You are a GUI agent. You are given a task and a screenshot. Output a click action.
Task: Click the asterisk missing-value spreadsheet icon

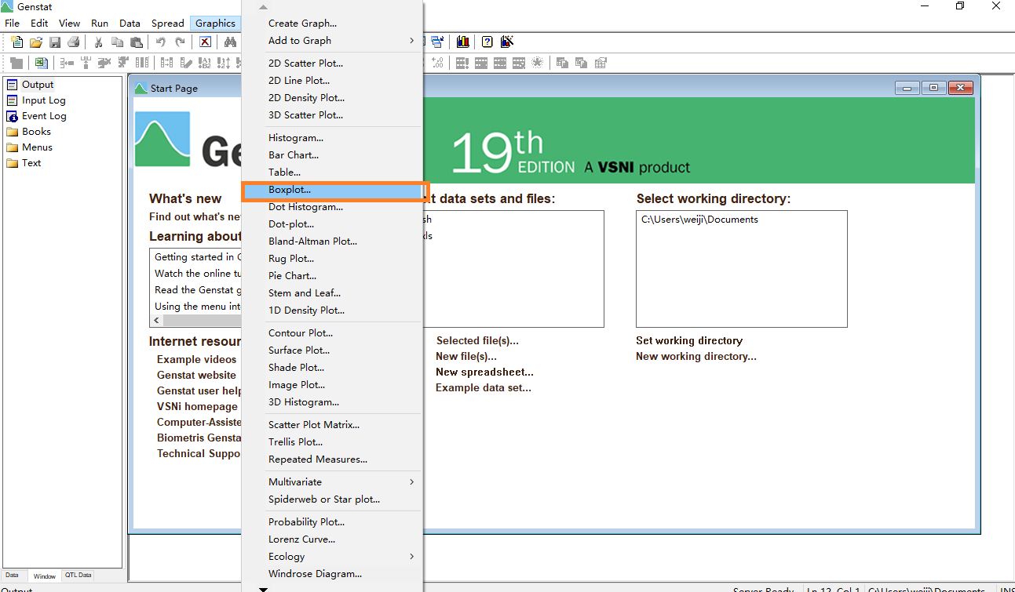click(x=537, y=62)
